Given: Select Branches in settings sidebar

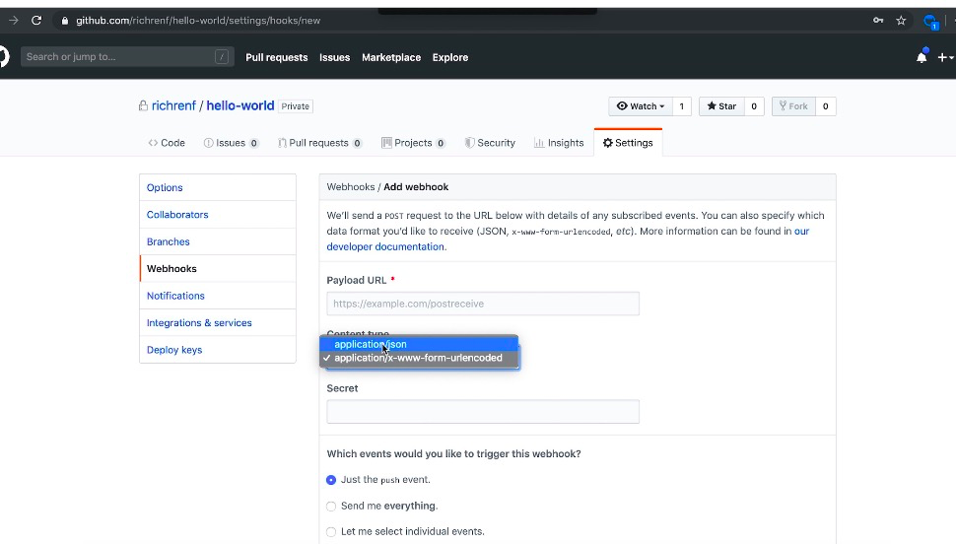Looking at the screenshot, I should [x=218, y=241].
